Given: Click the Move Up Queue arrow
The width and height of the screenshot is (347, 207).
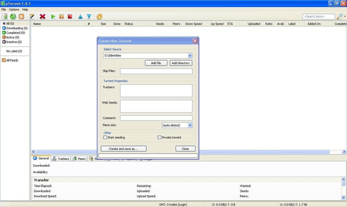Looking at the screenshot, I should point(81,17).
